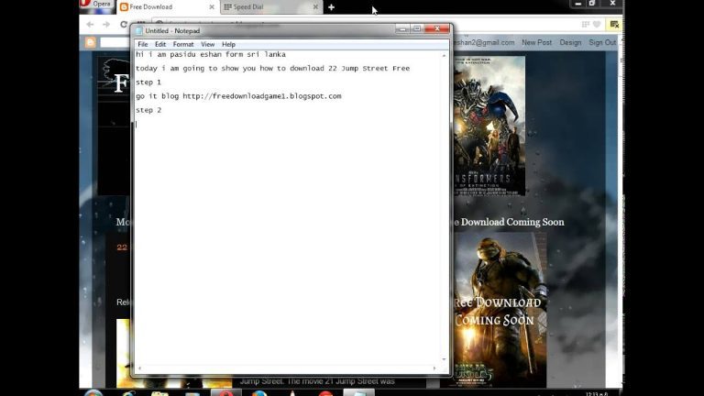
Task: Click the 'The movie 21 Jump Street was' blog text
Action: (x=340, y=381)
